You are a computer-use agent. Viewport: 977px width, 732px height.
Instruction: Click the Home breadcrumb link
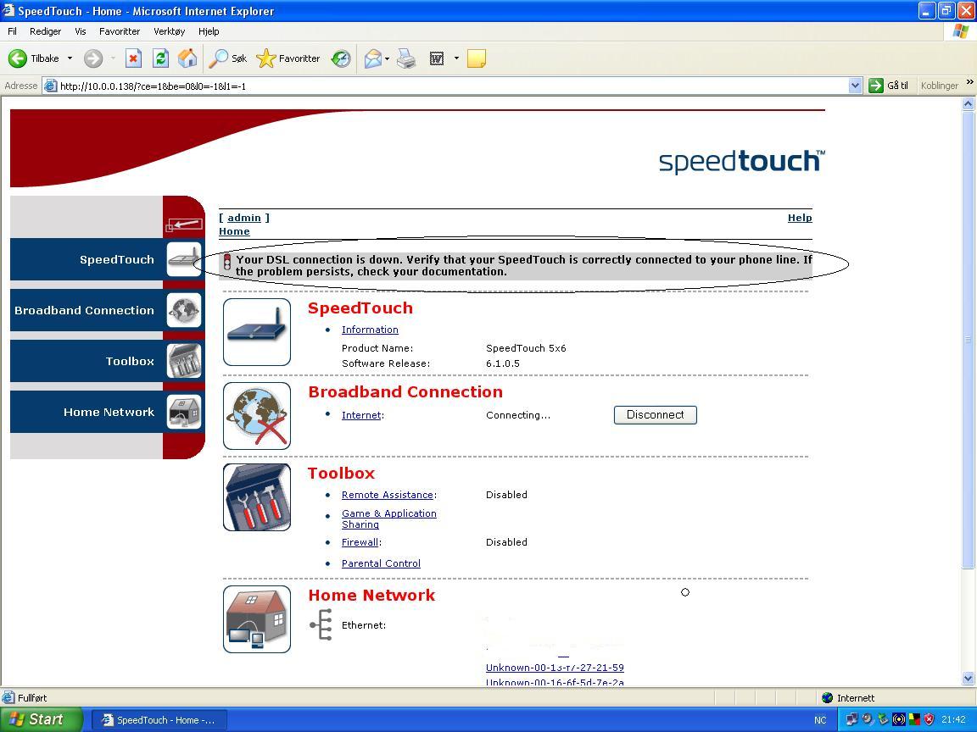coord(234,231)
